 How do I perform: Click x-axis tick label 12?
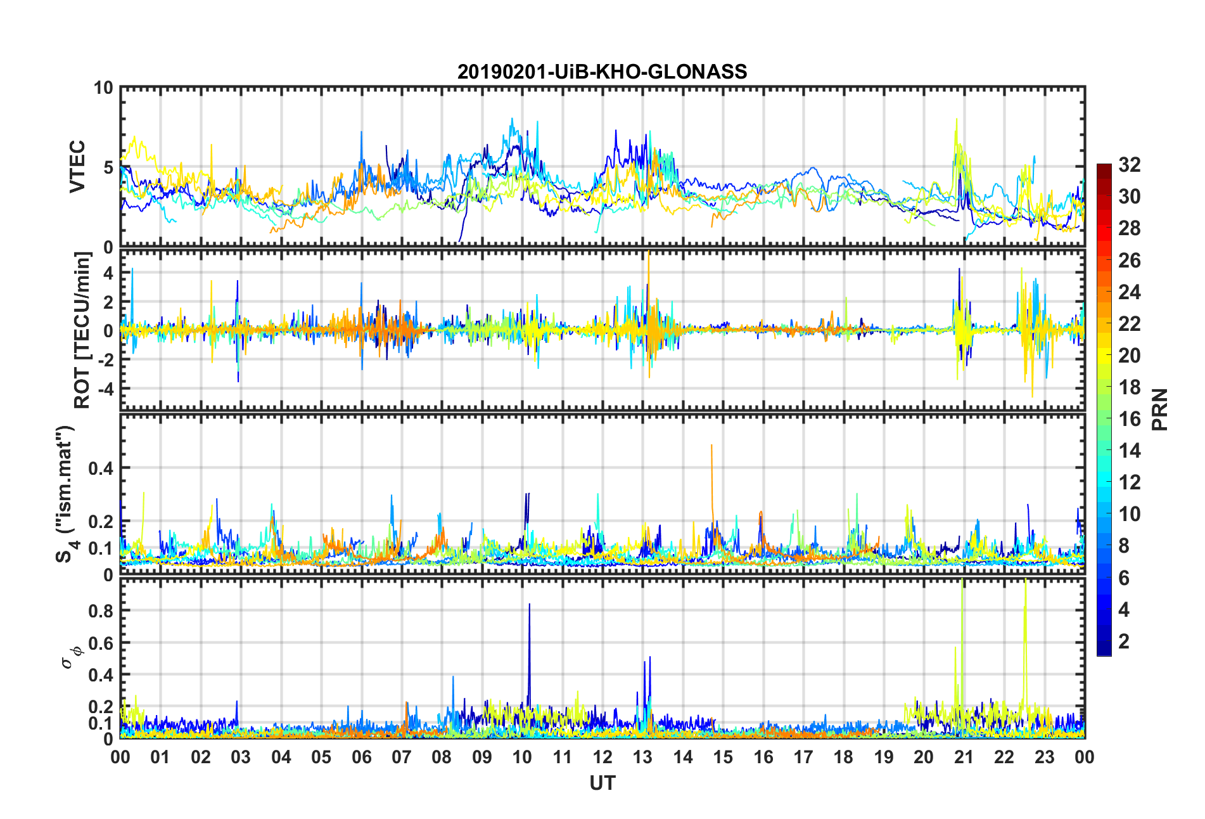tap(602, 757)
